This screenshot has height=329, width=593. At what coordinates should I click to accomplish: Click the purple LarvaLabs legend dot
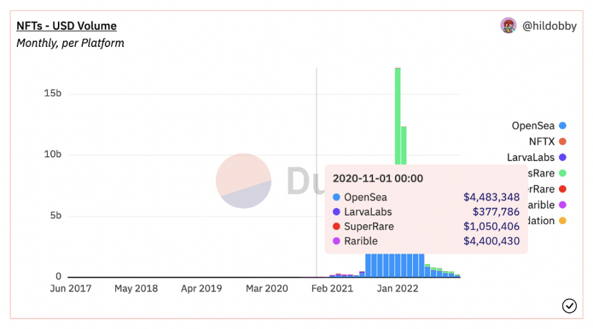click(x=563, y=158)
